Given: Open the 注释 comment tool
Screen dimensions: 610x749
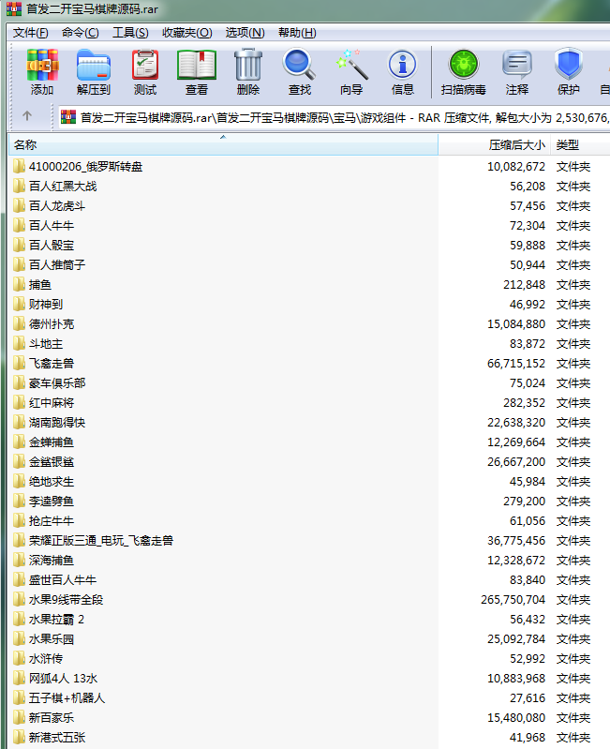Looking at the screenshot, I should point(517,71).
